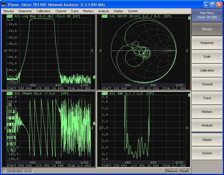Click the Display softkey in side panel
224x175 pixels.
click(x=207, y=140)
